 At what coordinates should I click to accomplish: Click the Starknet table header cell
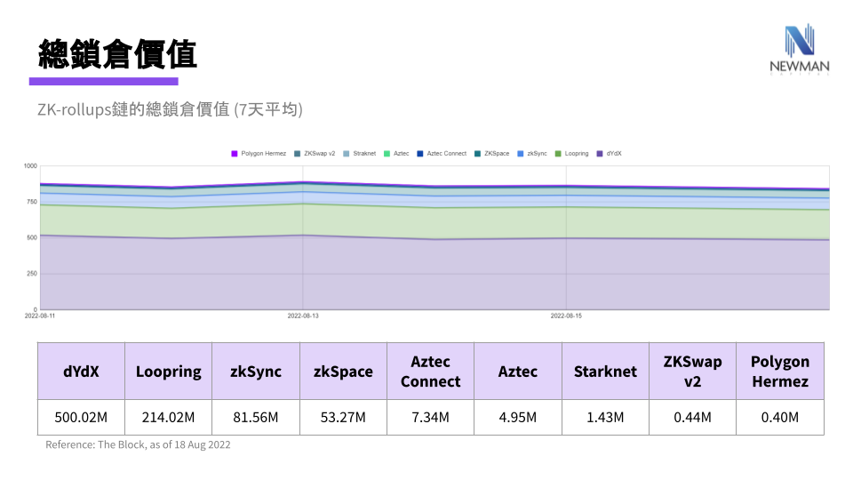[x=605, y=372]
